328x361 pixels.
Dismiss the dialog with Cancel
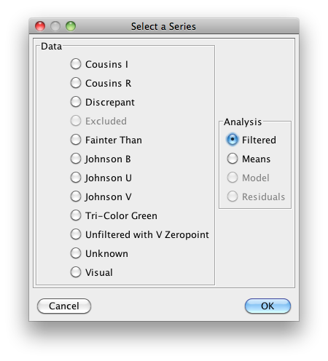coord(64,306)
